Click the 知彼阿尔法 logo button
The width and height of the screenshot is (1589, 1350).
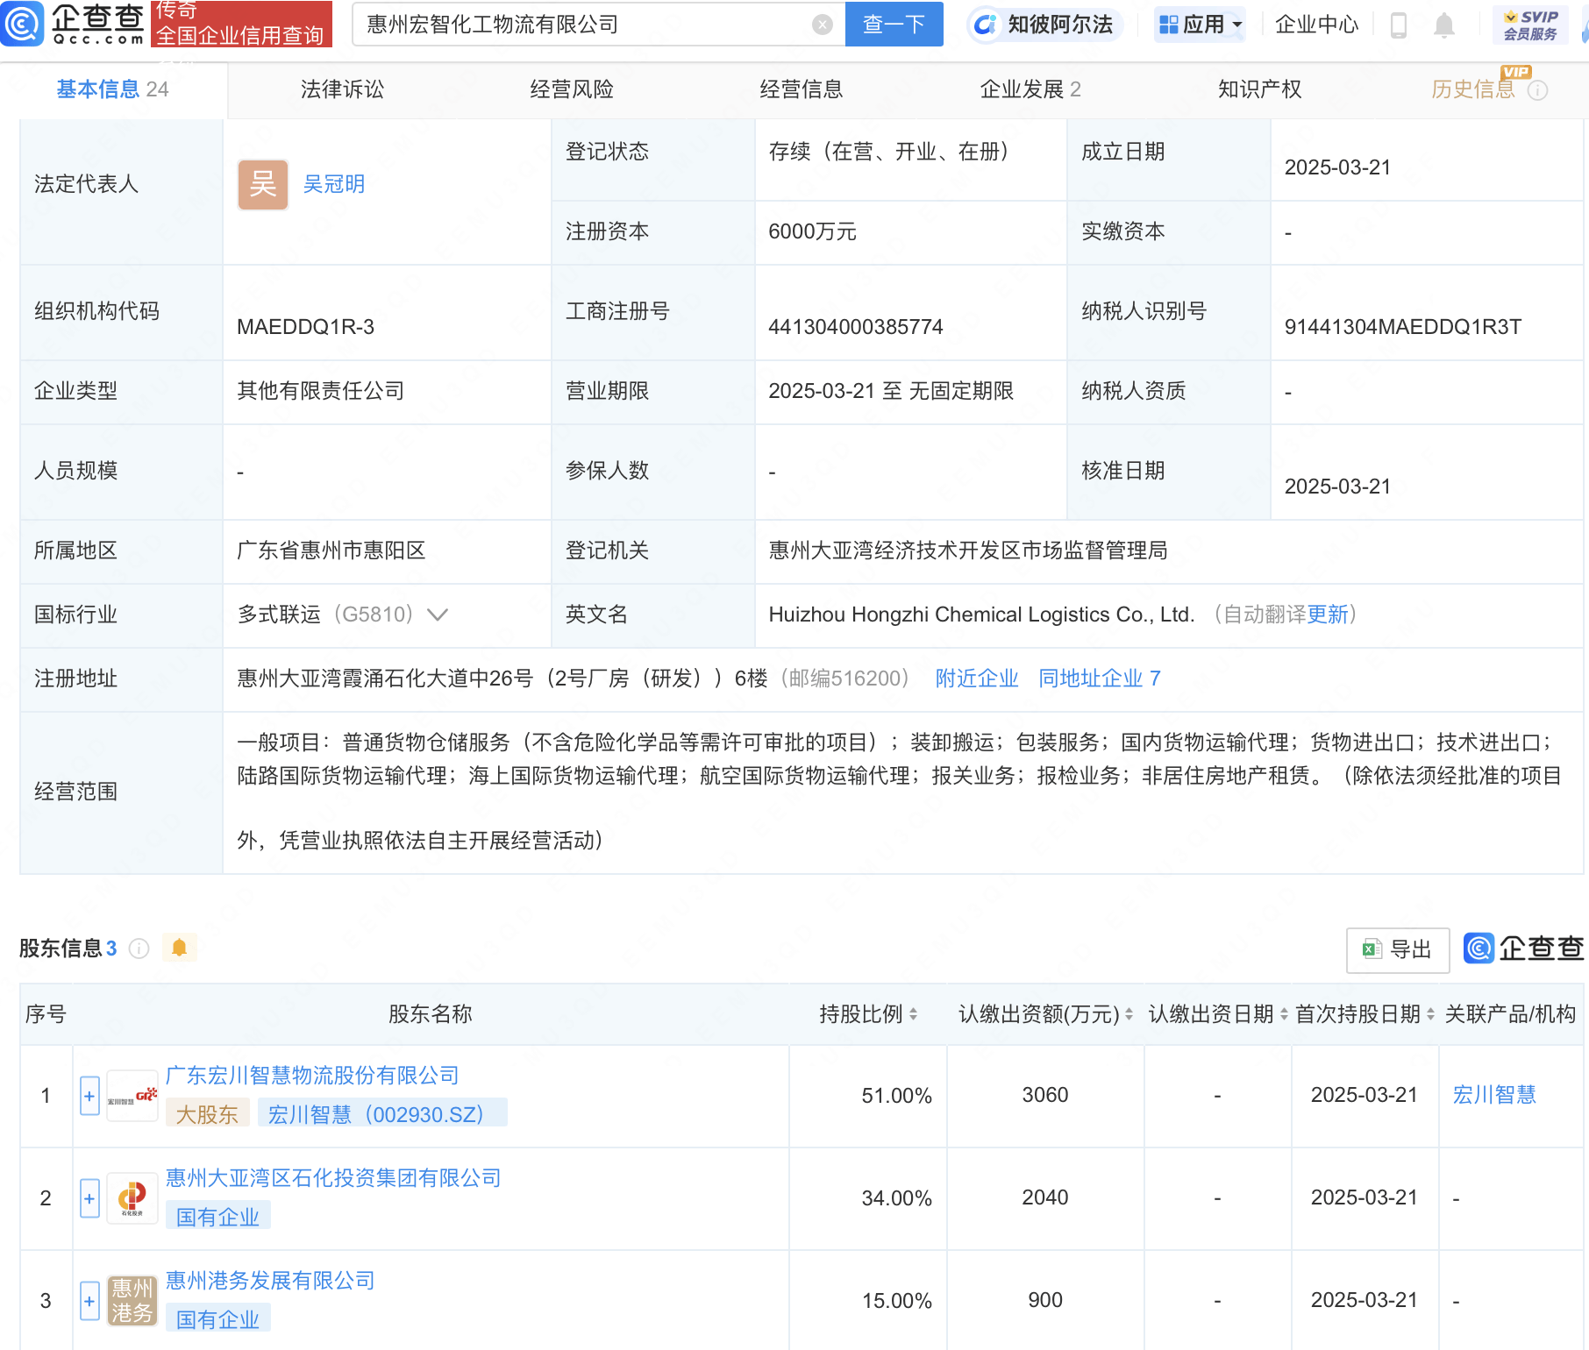click(1045, 25)
